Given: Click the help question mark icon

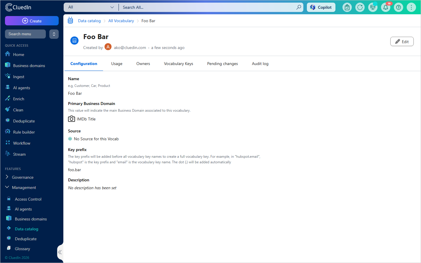Looking at the screenshot, I should pos(399,7).
